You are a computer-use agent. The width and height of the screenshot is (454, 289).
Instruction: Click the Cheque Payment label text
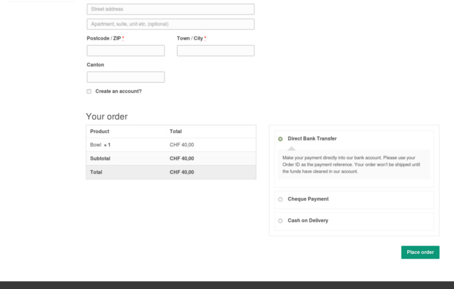click(308, 199)
